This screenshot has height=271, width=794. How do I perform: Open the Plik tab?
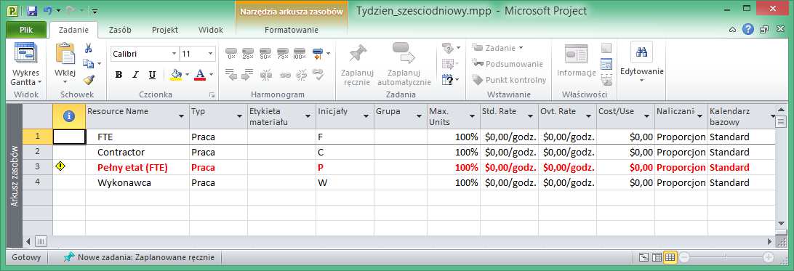(x=26, y=30)
